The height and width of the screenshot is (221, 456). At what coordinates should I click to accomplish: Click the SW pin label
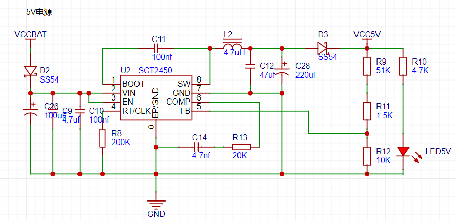tap(184, 84)
